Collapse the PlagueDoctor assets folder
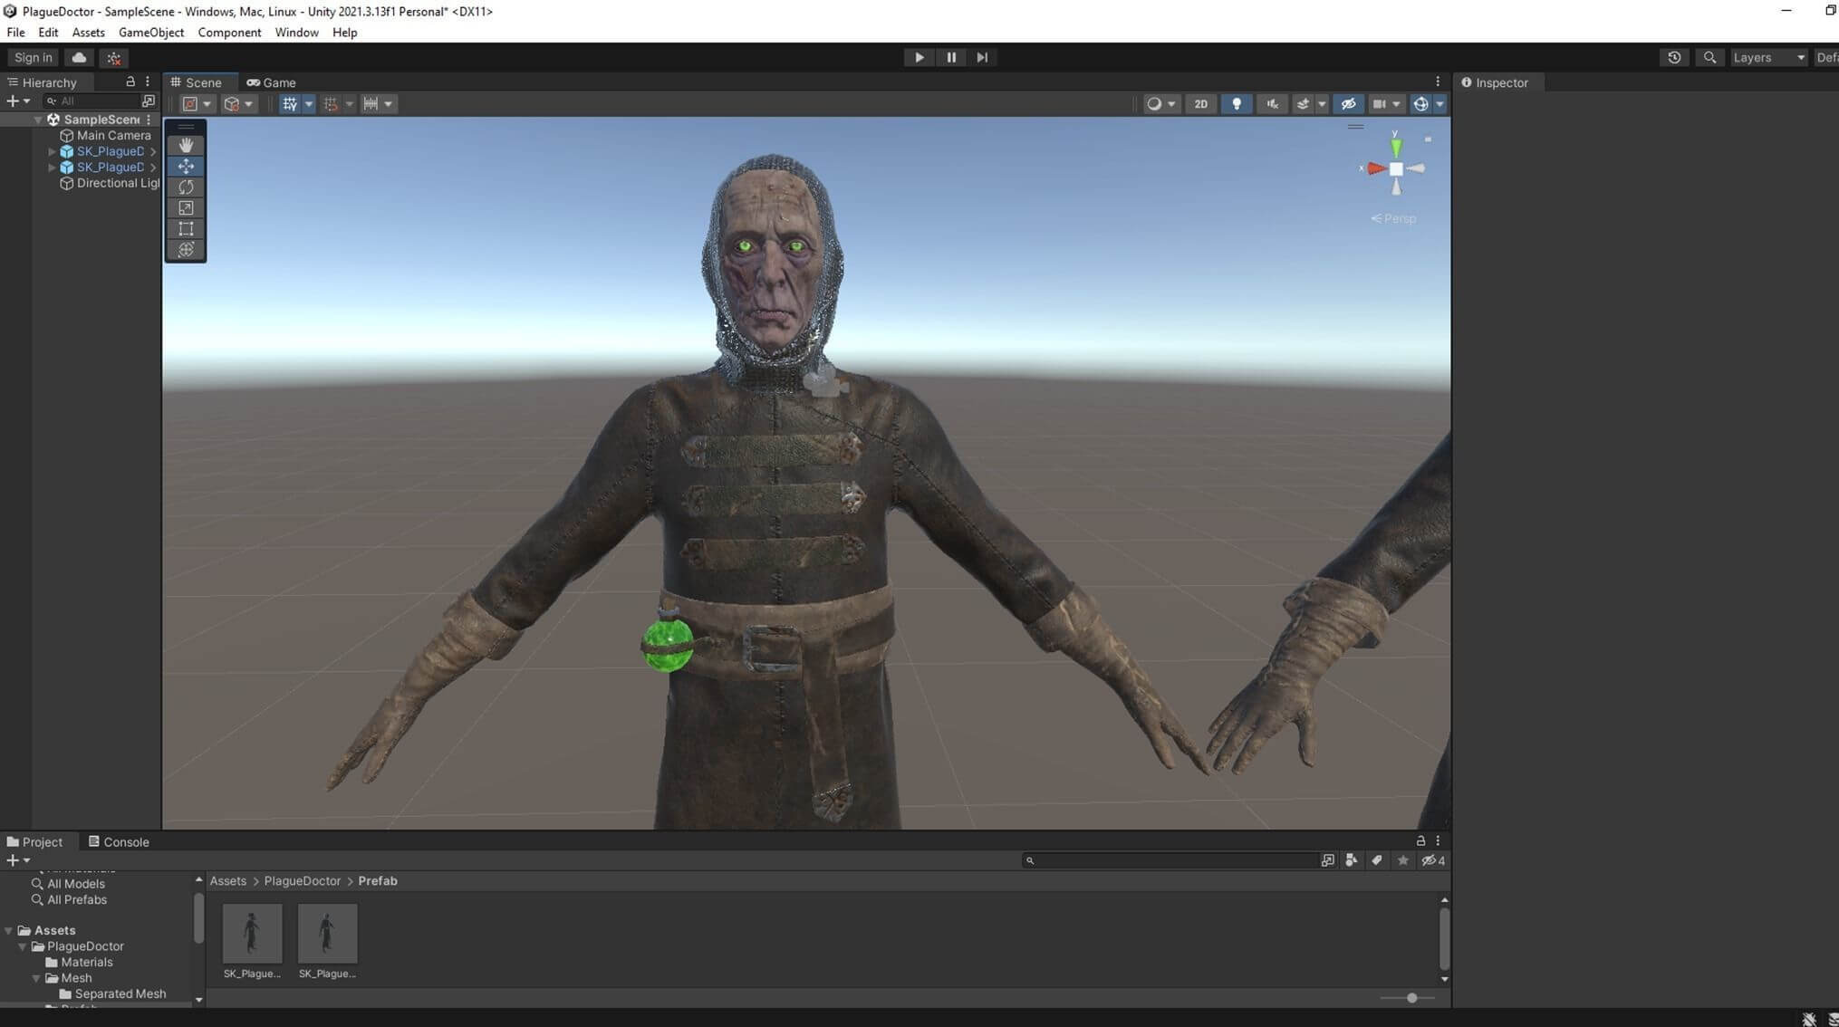1839x1027 pixels. [23, 946]
